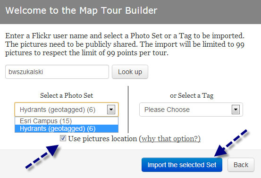Click the 'Select a Photo Set' heading
This screenshot has width=261, height=178.
pyautogui.click(x=67, y=95)
